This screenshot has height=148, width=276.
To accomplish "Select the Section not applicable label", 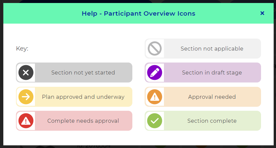I will 212,49.
